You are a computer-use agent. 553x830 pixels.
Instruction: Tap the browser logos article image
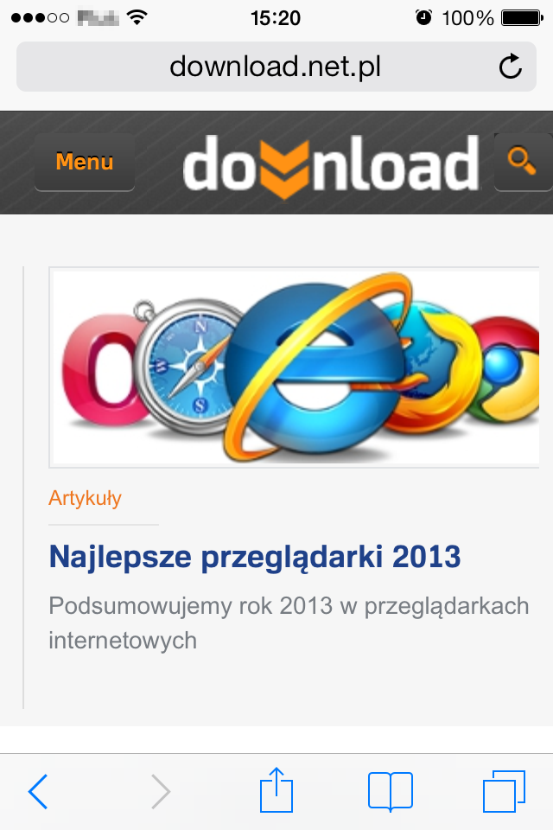tap(295, 367)
